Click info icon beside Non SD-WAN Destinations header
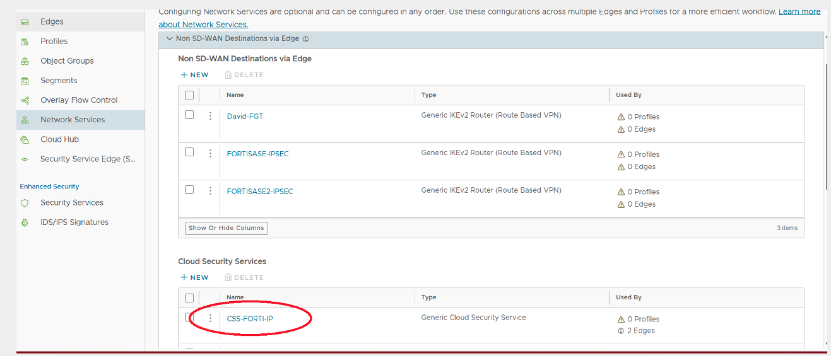 coord(305,39)
